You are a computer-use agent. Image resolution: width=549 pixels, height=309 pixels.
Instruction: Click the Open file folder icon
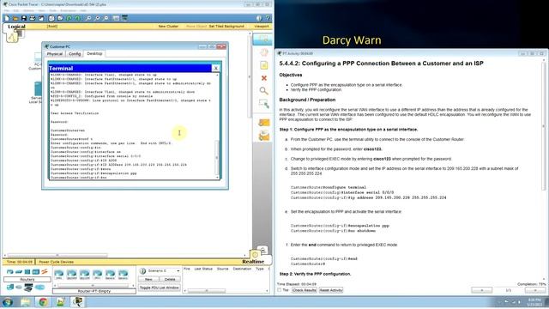pos(15,18)
